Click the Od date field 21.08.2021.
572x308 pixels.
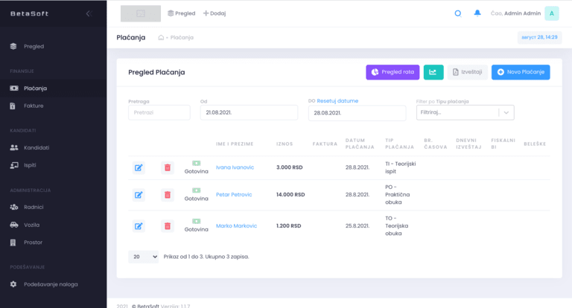(249, 112)
